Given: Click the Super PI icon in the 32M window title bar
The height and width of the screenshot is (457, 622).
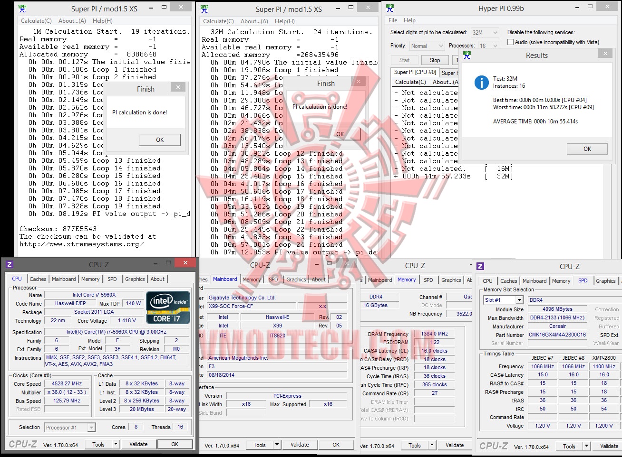Looking at the screenshot, I should coord(204,9).
